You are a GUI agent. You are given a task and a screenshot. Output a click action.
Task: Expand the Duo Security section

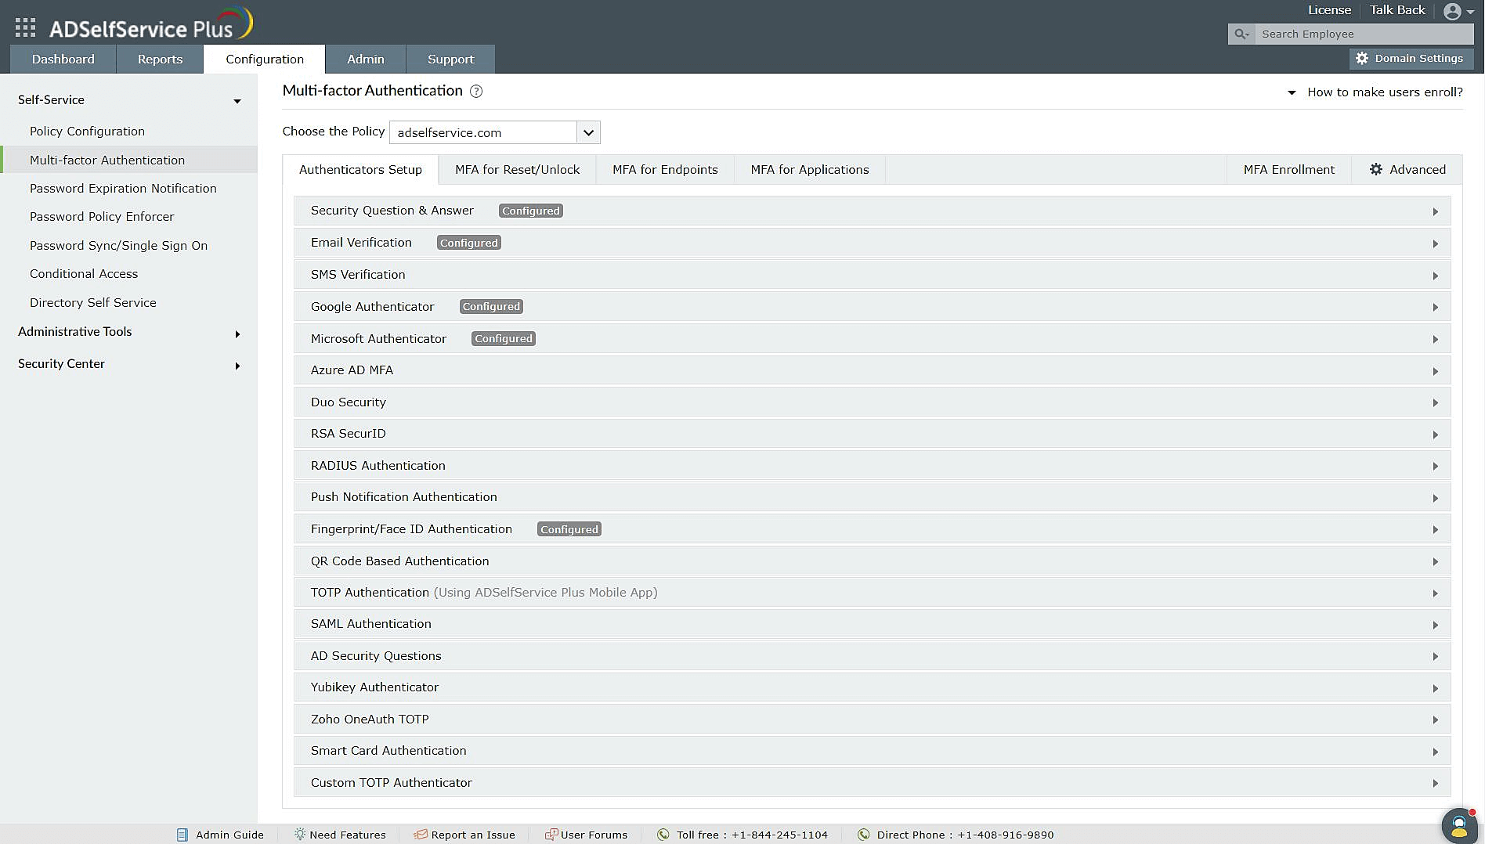tap(1436, 402)
